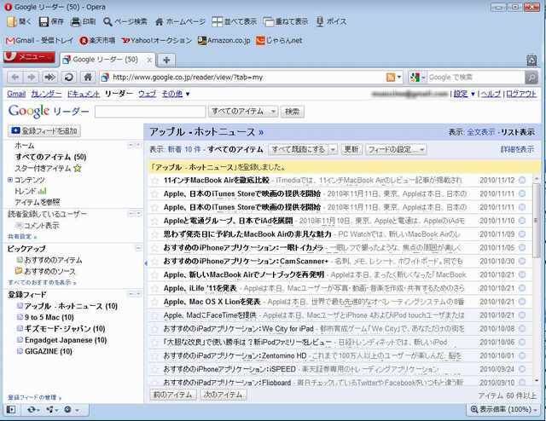Open Google search engine selector dropdown
The image size is (546, 421).
pos(418,78)
